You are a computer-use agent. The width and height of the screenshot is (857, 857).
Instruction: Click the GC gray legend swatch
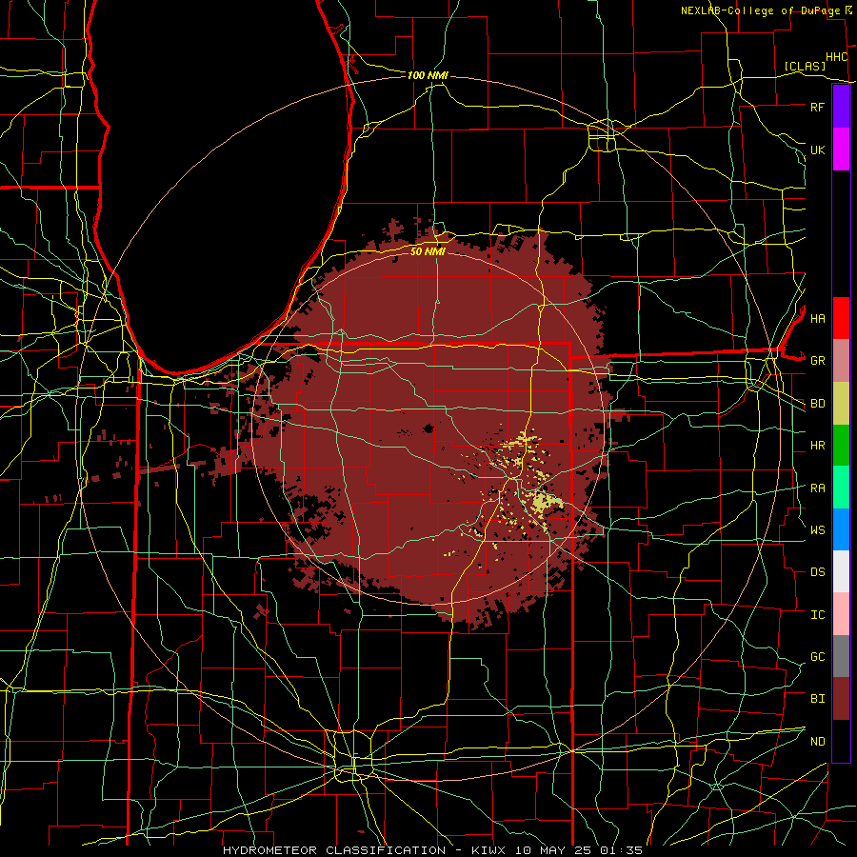coord(841,656)
